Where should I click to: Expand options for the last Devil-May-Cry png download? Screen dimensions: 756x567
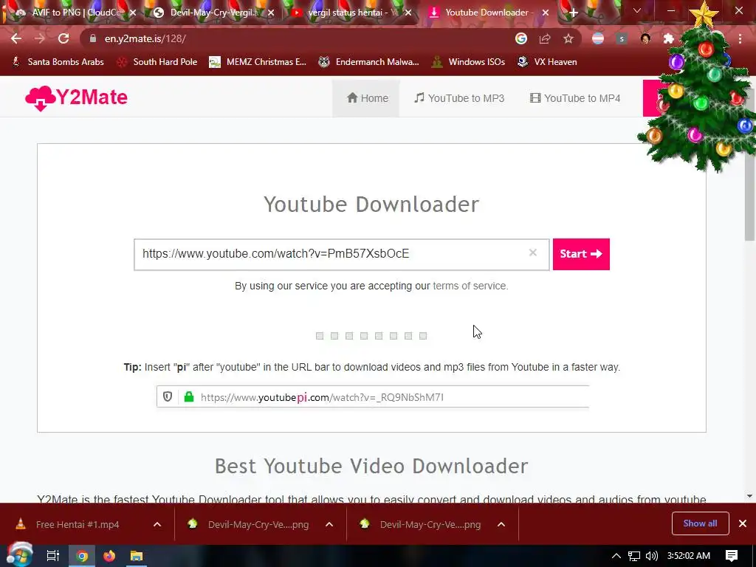pyautogui.click(x=501, y=525)
